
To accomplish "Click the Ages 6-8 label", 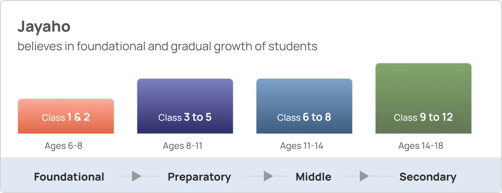I will tap(63, 146).
